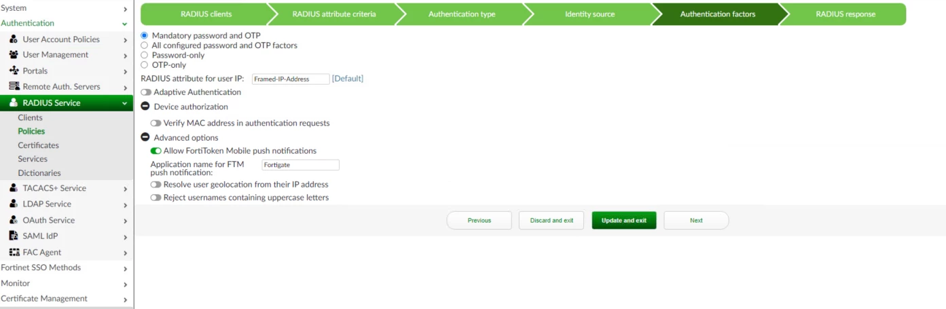Image resolution: width=946 pixels, height=309 pixels.
Task: Click Update and exit
Action: (624, 220)
